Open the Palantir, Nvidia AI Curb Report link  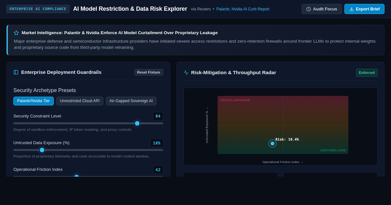(x=243, y=9)
